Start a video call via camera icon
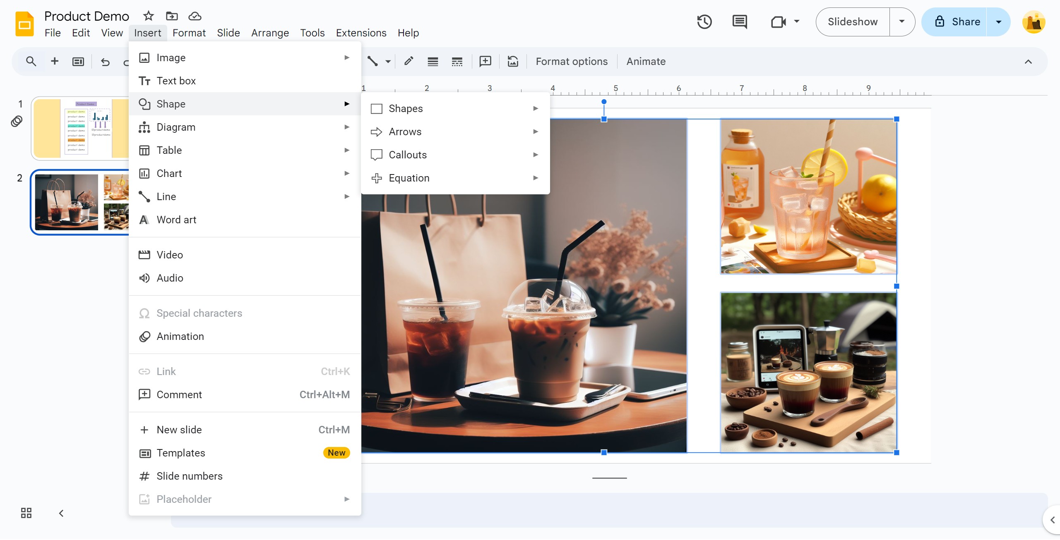The width and height of the screenshot is (1060, 540). click(x=778, y=22)
